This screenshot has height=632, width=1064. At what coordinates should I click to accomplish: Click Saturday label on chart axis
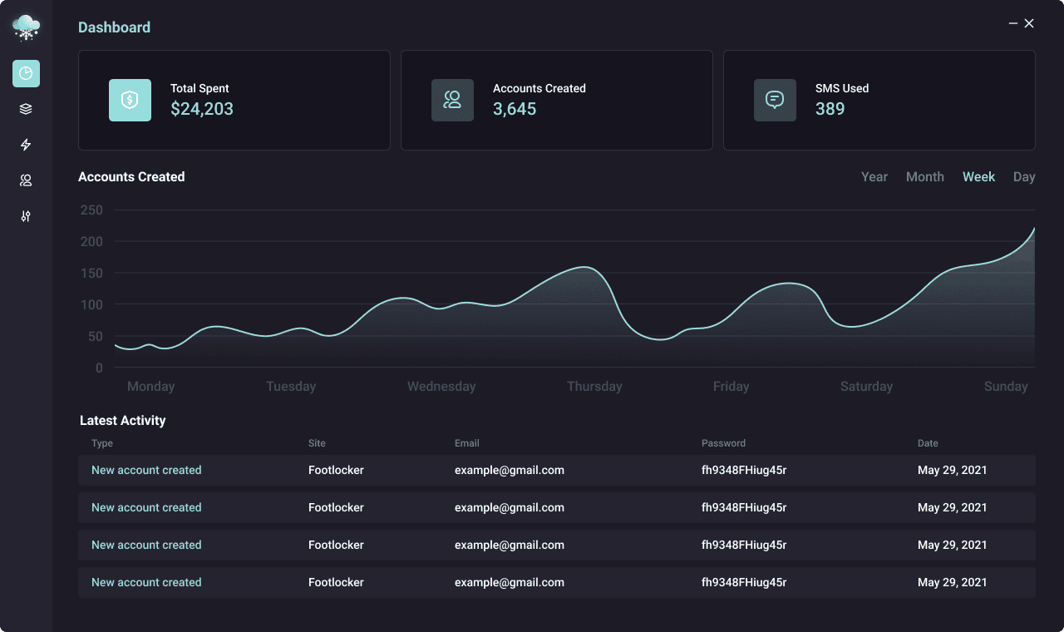pyautogui.click(x=866, y=387)
